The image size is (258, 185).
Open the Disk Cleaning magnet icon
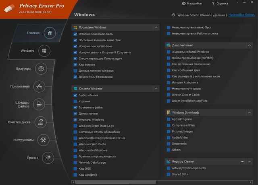pos(41,122)
